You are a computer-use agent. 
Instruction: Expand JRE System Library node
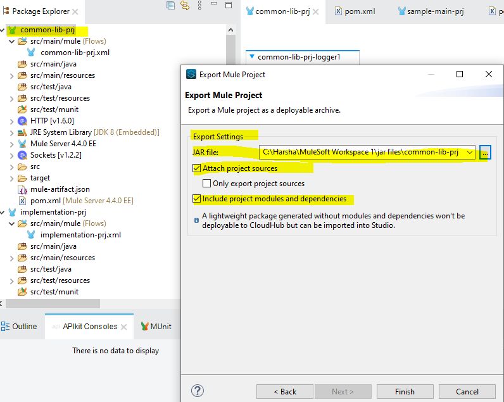click(x=12, y=133)
